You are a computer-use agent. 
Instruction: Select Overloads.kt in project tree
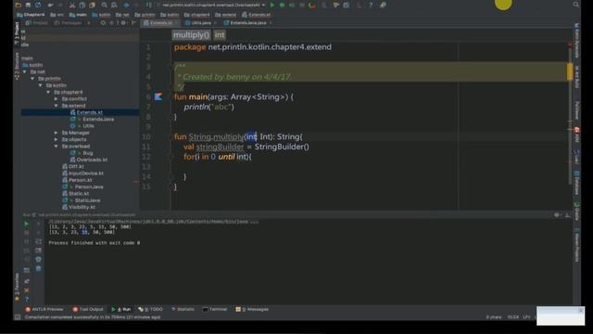[x=89, y=160]
